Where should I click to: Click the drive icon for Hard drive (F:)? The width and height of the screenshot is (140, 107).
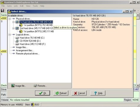click(17, 44)
